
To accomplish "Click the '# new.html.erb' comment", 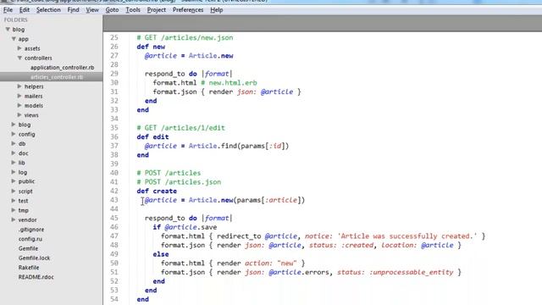I will point(229,83).
